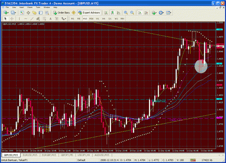Image resolution: width=226 pixels, height=163 pixels.
Task: Launch the MetaEditor yellow diamond icon
Action: tap(74, 13)
